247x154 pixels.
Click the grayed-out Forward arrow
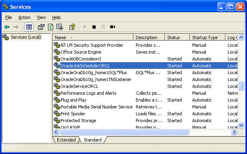(16, 27)
